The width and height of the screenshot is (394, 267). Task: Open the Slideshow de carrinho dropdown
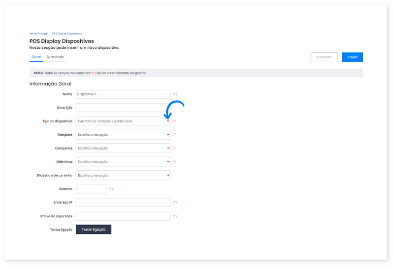point(123,175)
